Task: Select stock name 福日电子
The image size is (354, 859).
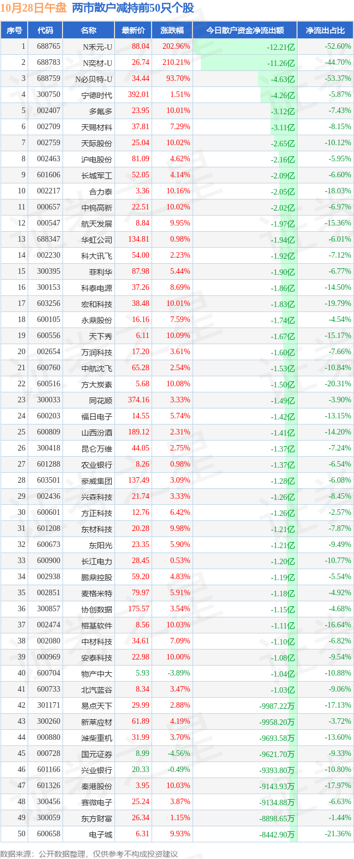Action: [x=97, y=416]
